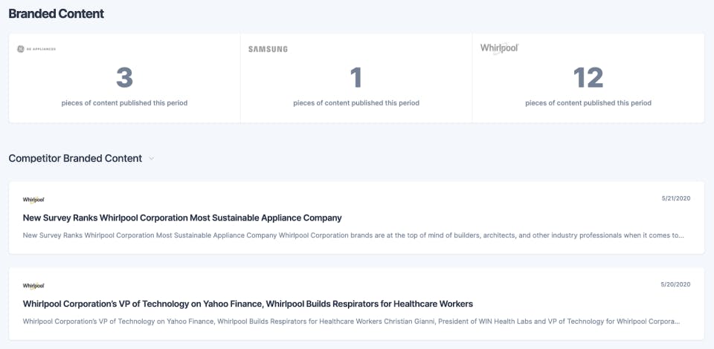Select the Whirlpool count of 12

(588, 78)
